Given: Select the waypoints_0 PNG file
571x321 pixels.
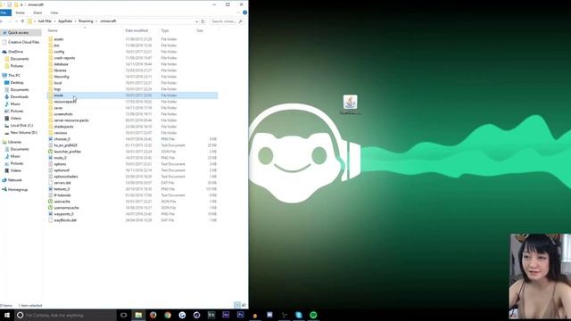Looking at the screenshot, I should point(63,214).
